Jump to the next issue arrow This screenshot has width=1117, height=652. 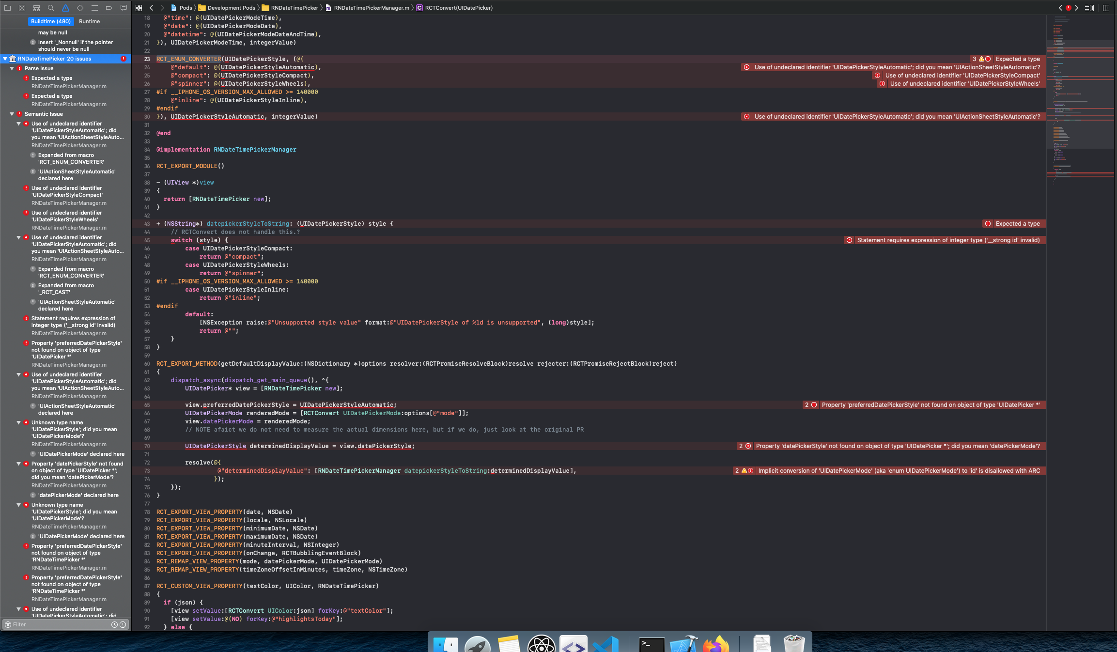[1077, 8]
